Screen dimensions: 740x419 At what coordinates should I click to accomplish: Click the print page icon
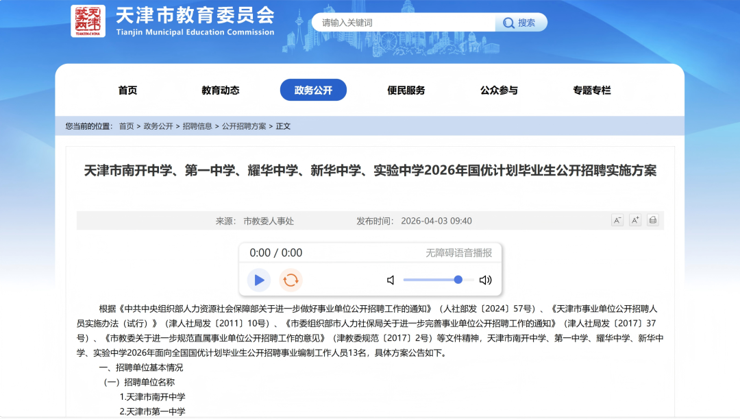(x=653, y=220)
